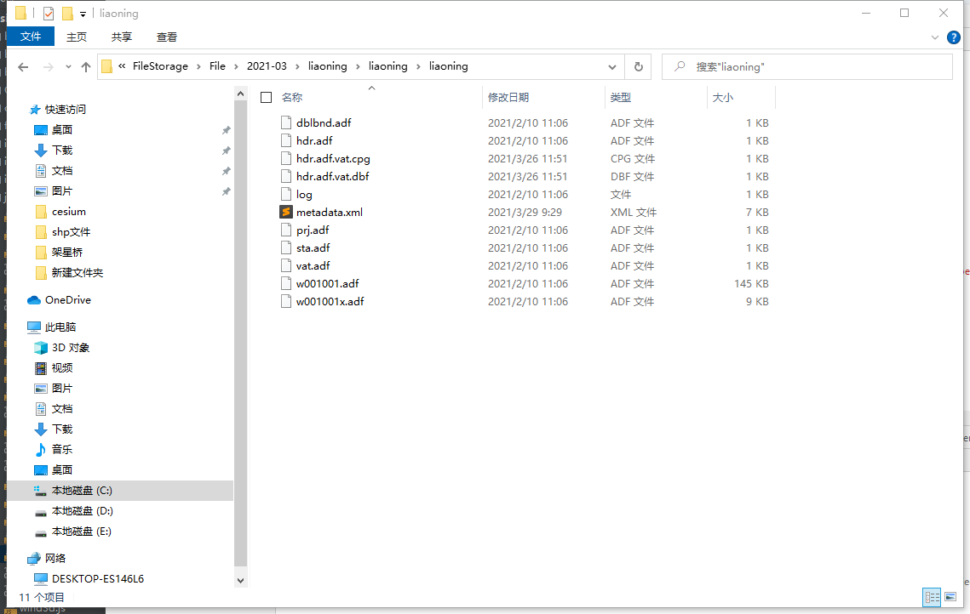Switch to the 查看 ribbon tab
Screen dimensions: 970x614
coord(167,37)
